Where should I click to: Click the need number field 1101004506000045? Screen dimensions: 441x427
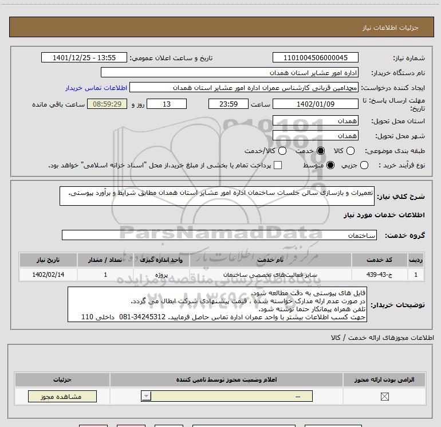(x=315, y=57)
